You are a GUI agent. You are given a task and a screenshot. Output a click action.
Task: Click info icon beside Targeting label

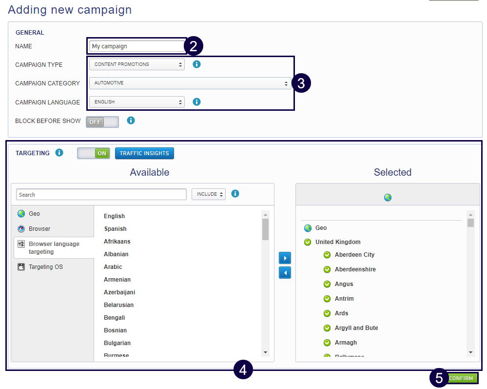tap(59, 153)
